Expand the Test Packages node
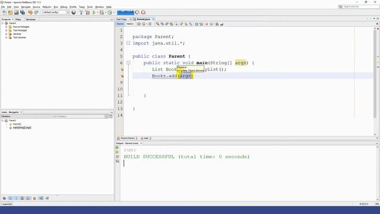The width and height of the screenshot is (380, 214). tap(7, 30)
